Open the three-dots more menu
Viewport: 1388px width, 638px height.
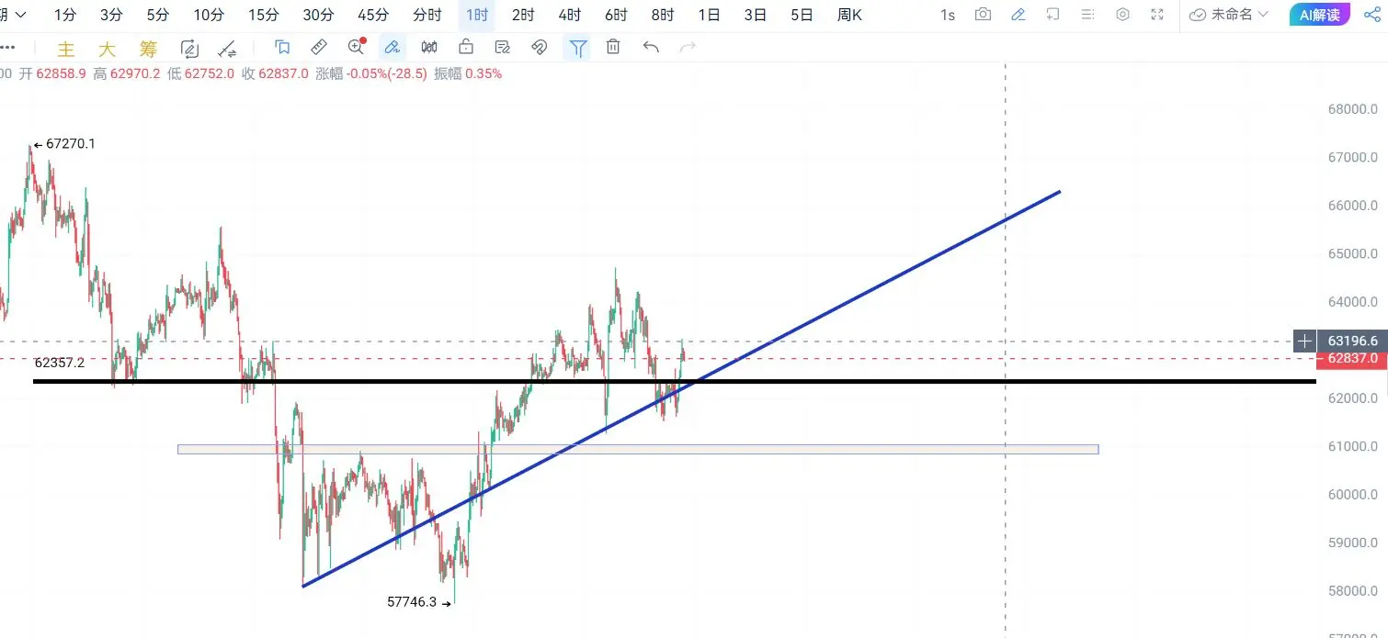tap(7, 48)
